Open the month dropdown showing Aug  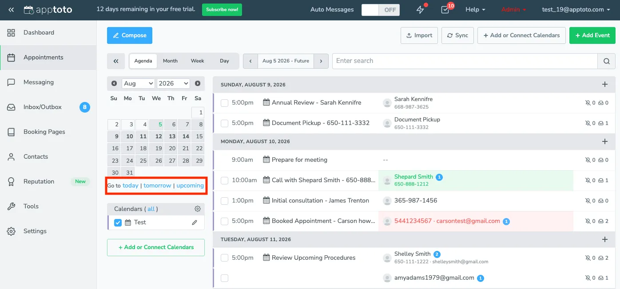[138, 83]
